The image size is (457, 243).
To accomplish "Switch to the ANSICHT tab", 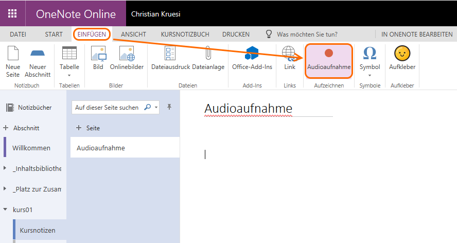I will [133, 34].
